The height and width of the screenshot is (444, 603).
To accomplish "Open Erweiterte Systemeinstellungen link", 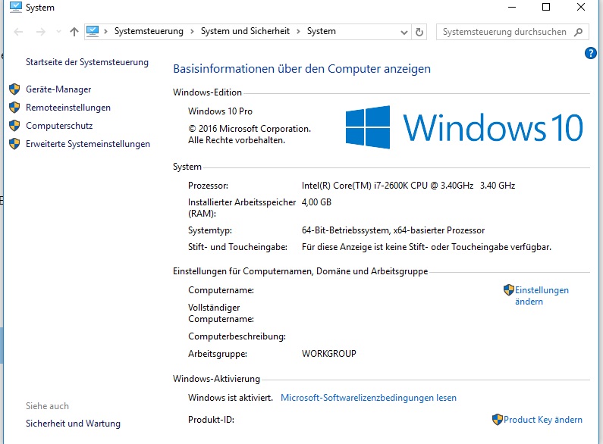I will point(88,144).
